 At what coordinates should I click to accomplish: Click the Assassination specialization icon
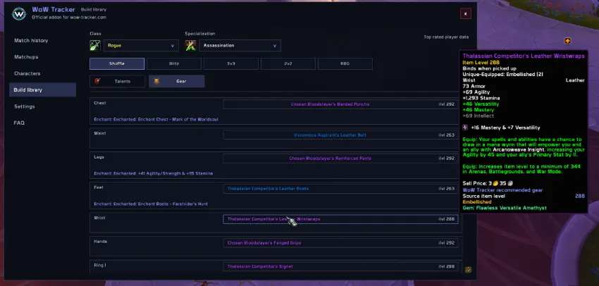point(191,46)
